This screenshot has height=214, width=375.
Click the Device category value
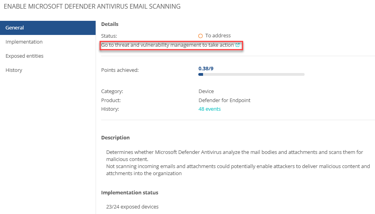tap(206, 91)
